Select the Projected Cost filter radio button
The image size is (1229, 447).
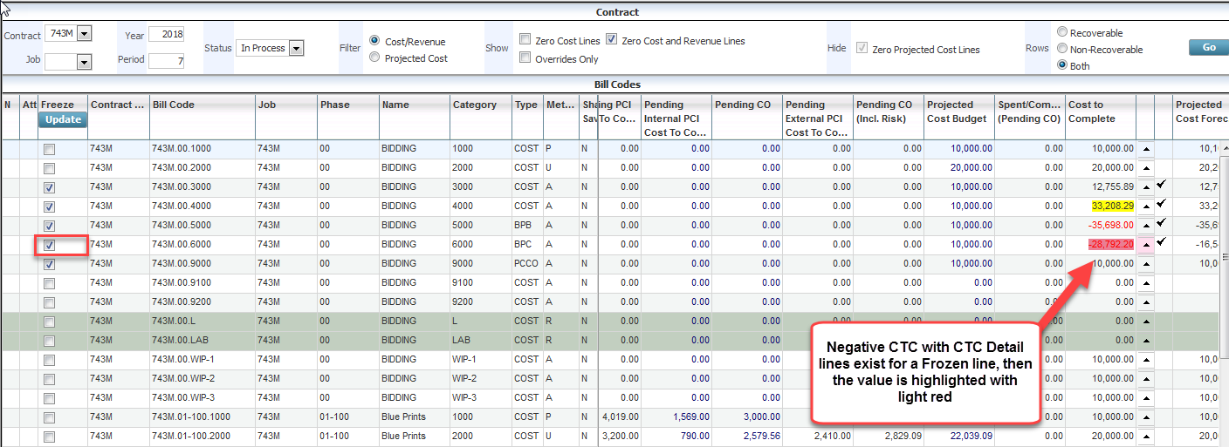374,58
